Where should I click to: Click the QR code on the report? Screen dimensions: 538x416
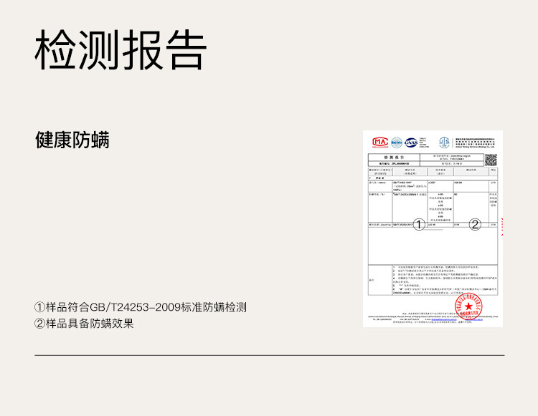click(491, 160)
